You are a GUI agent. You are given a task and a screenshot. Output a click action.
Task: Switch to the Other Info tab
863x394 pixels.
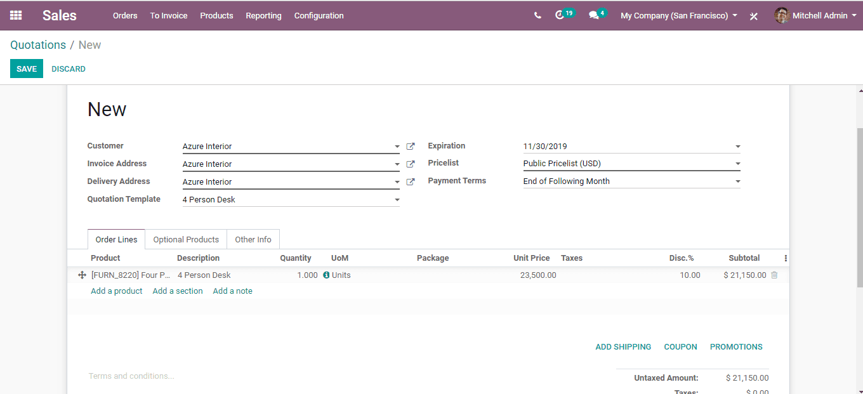tap(253, 239)
